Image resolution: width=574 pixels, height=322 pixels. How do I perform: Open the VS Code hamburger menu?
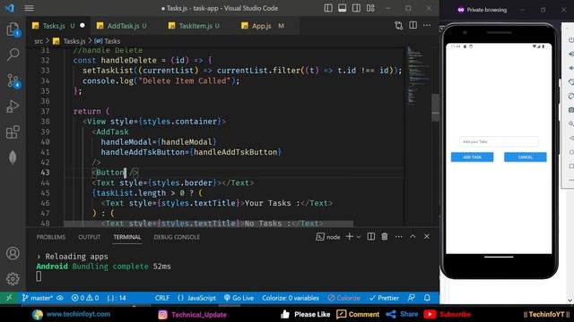click(29, 8)
